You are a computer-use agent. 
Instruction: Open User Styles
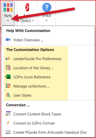[22, 95]
